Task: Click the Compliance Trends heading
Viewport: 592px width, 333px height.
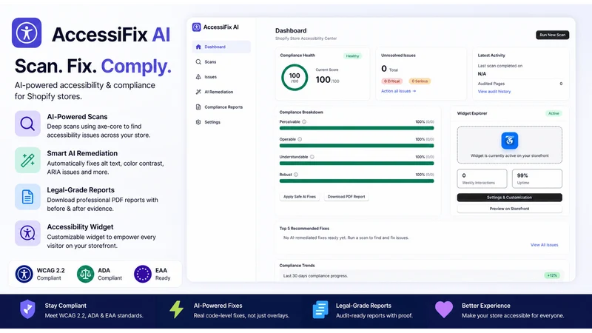Action: coord(297,266)
